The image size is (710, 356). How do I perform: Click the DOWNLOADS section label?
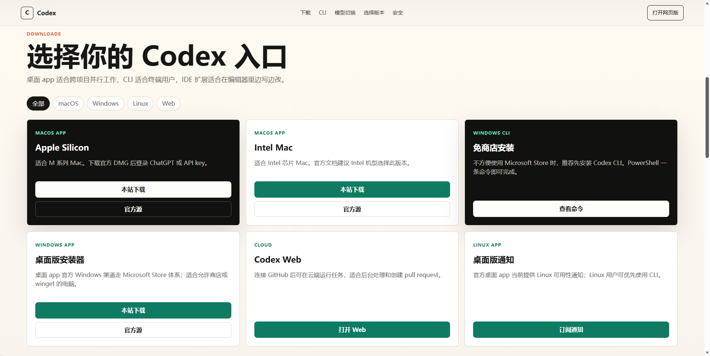(44, 34)
